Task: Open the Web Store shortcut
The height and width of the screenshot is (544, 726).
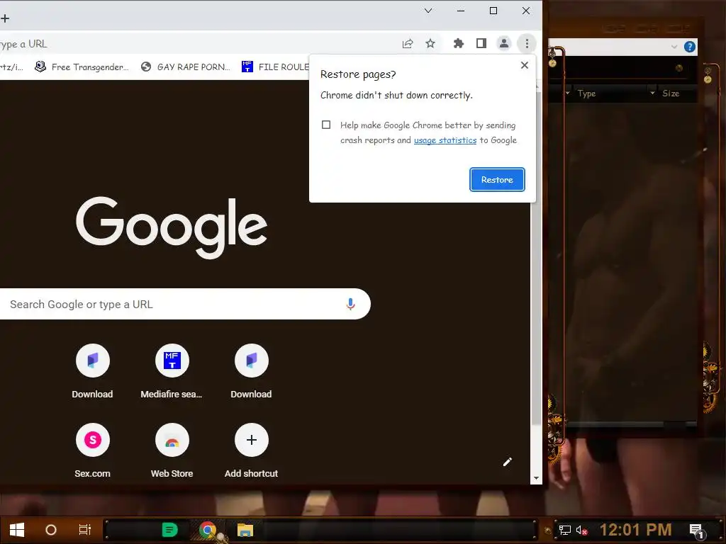Action: tap(172, 450)
